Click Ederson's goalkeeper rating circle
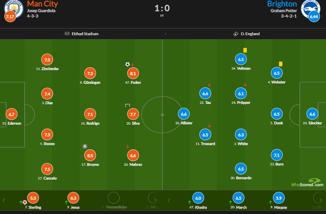The width and height of the screenshot is (326, 214). pos(12,114)
